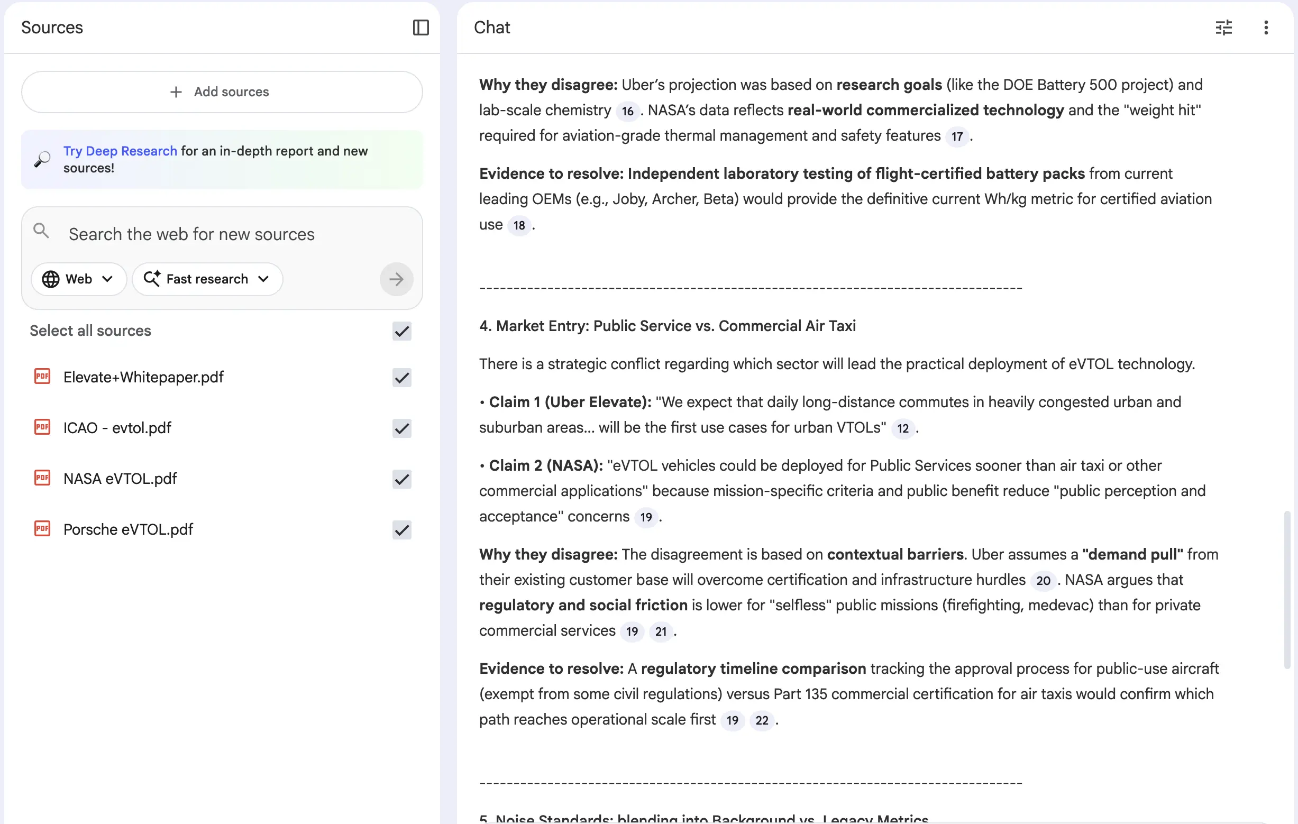Expand the Web source type dropdown

click(x=79, y=279)
